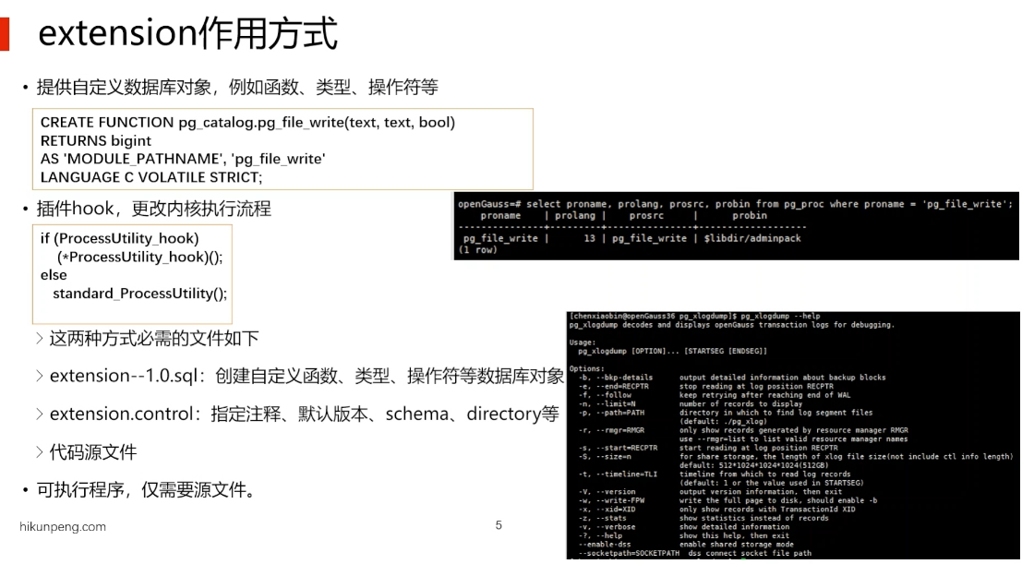The height and width of the screenshot is (564, 1022).
Task: Click the "-r, --rmgr=RMGR" option
Action: [x=611, y=430]
